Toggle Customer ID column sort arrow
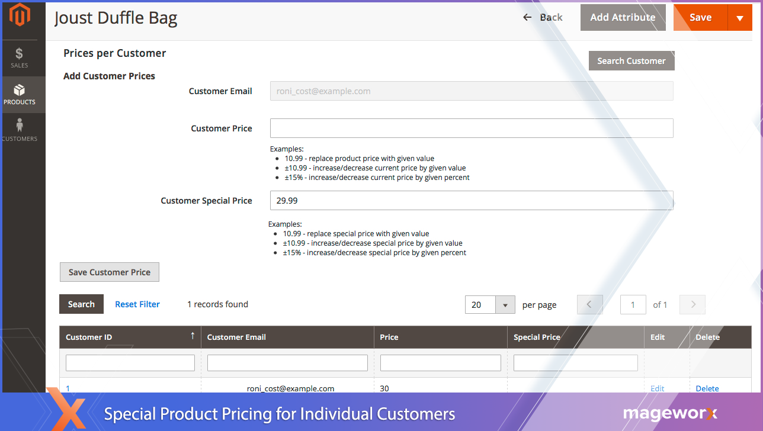Screen dimensions: 763x431 pos(193,336)
